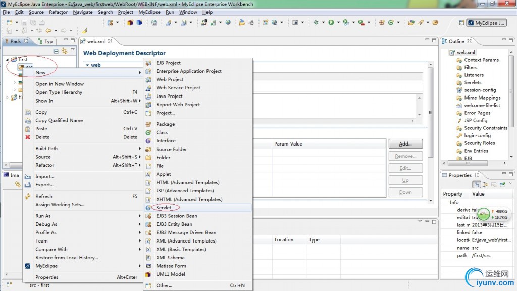The image size is (517, 291).
Task: Click the green Run toolbar button
Action: (331, 22)
